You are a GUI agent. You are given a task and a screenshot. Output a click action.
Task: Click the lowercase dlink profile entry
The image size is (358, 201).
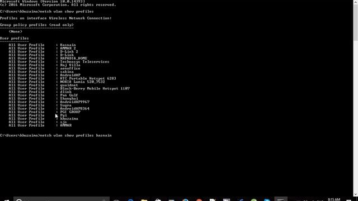pos(66,92)
